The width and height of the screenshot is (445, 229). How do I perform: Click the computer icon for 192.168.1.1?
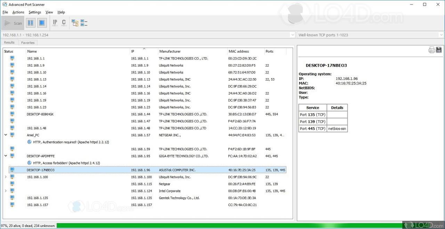12,58
